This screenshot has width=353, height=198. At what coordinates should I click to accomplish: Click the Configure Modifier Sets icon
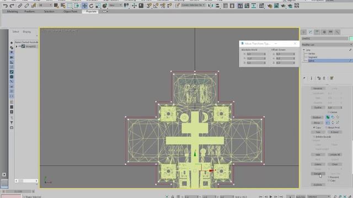[x=331, y=78]
